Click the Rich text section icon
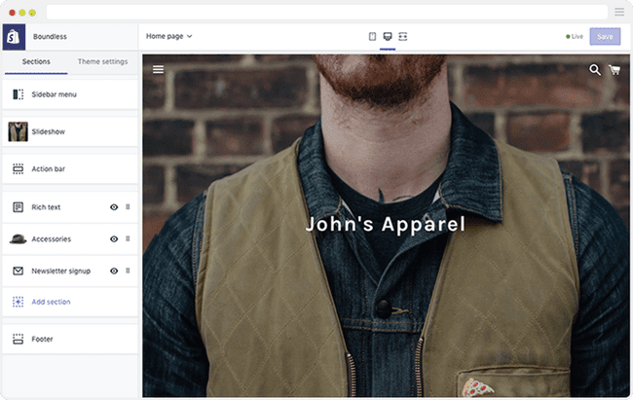Image resolution: width=633 pixels, height=400 pixels. 19,207
